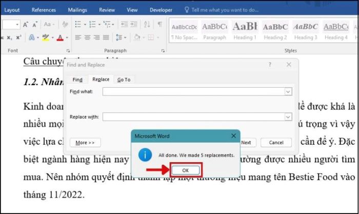Open the Font dialog launcher
Viewport: 359px width, 214px height.
68,51
